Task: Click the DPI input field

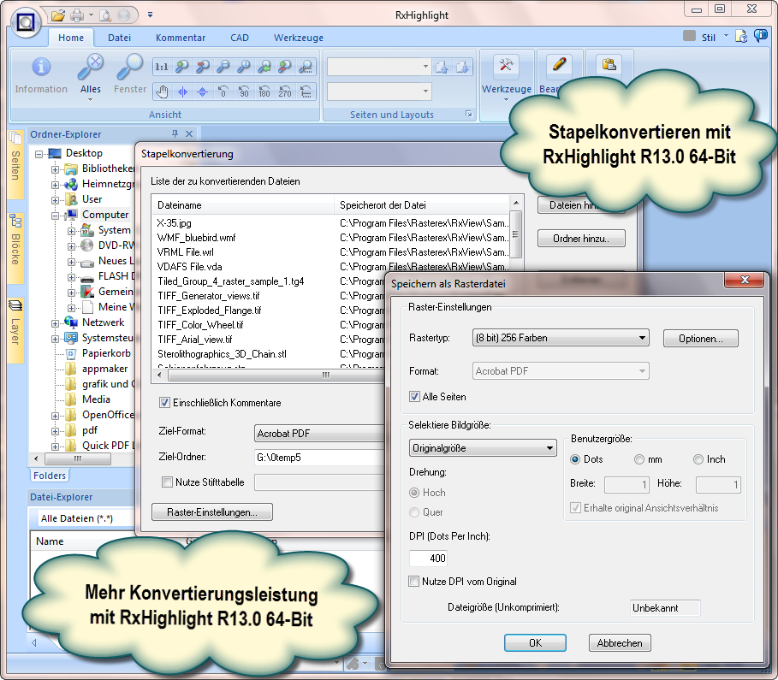Action: click(428, 559)
